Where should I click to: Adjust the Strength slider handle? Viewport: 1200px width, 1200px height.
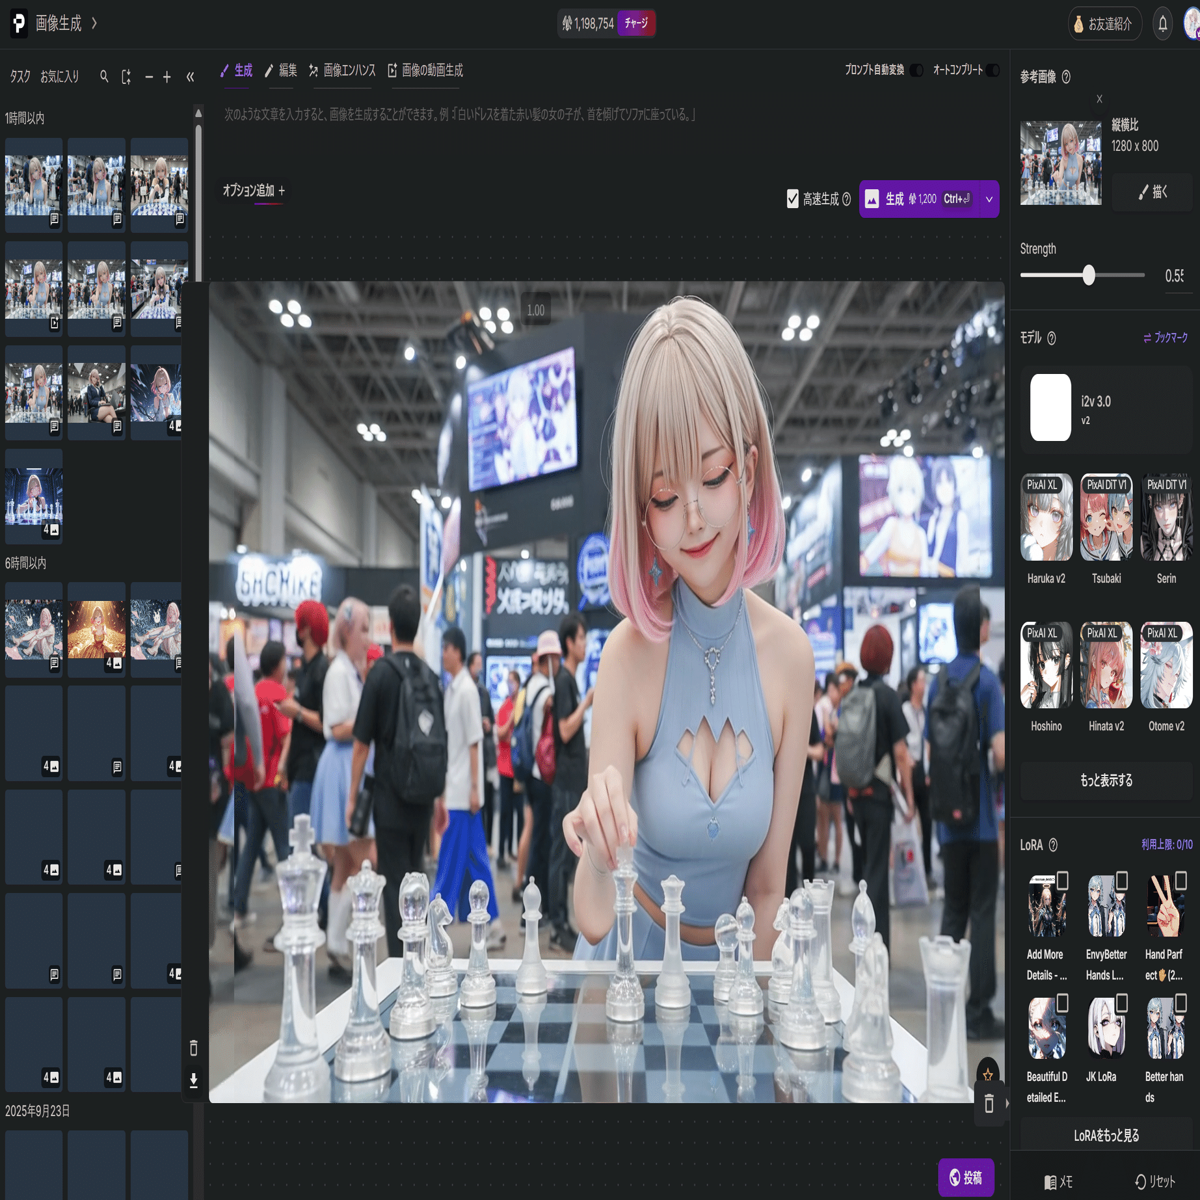tap(1090, 274)
